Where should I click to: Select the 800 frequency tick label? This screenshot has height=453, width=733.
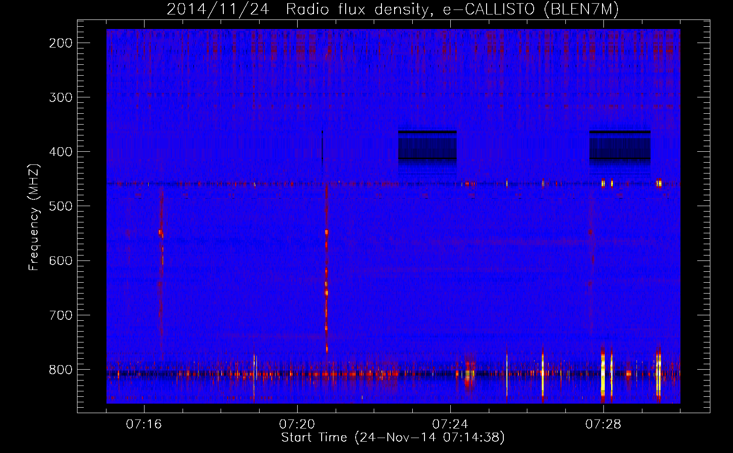[x=60, y=369]
